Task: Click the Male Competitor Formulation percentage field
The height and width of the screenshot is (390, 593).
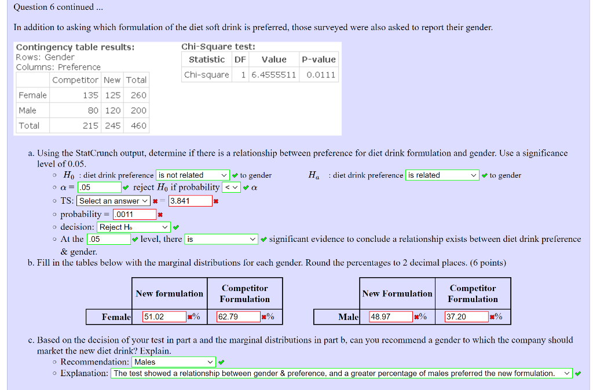Action: pos(467,317)
